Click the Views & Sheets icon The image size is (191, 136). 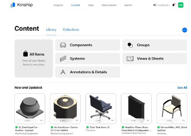click(130, 58)
